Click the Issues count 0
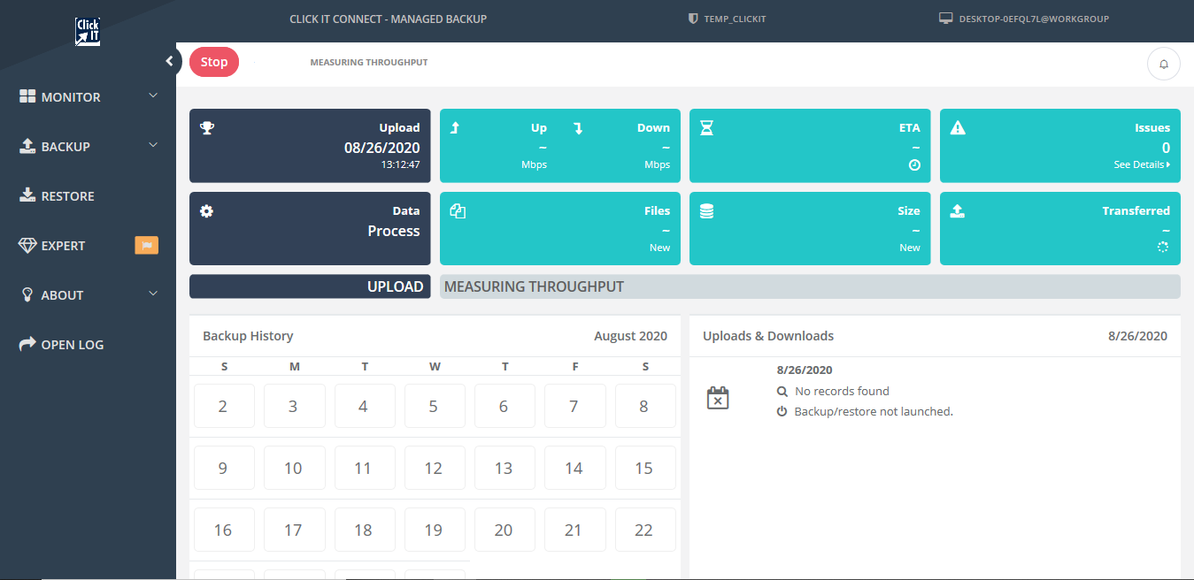1194x580 pixels. coord(1166,148)
